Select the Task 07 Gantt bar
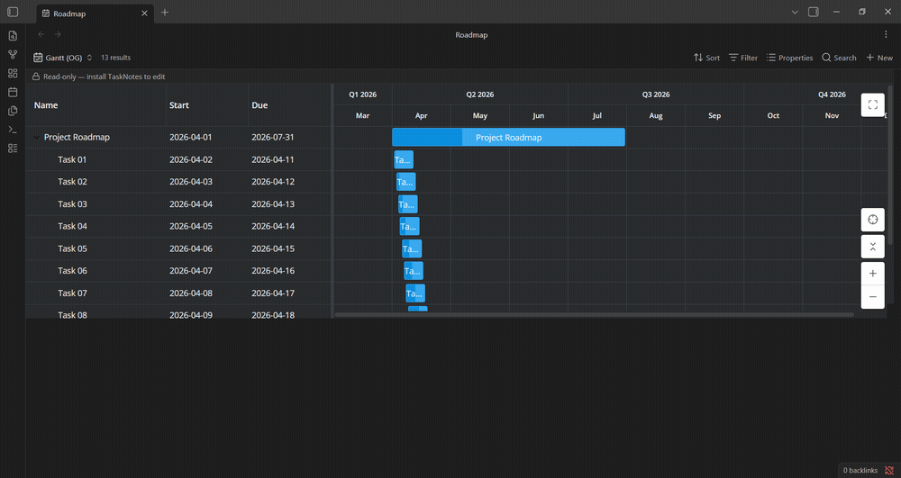Viewport: 901px width, 478px height. pos(415,293)
